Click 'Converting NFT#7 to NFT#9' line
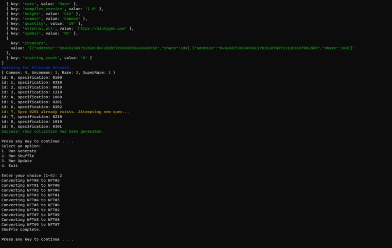Screen dimensions: 392x248 tap(31, 215)
